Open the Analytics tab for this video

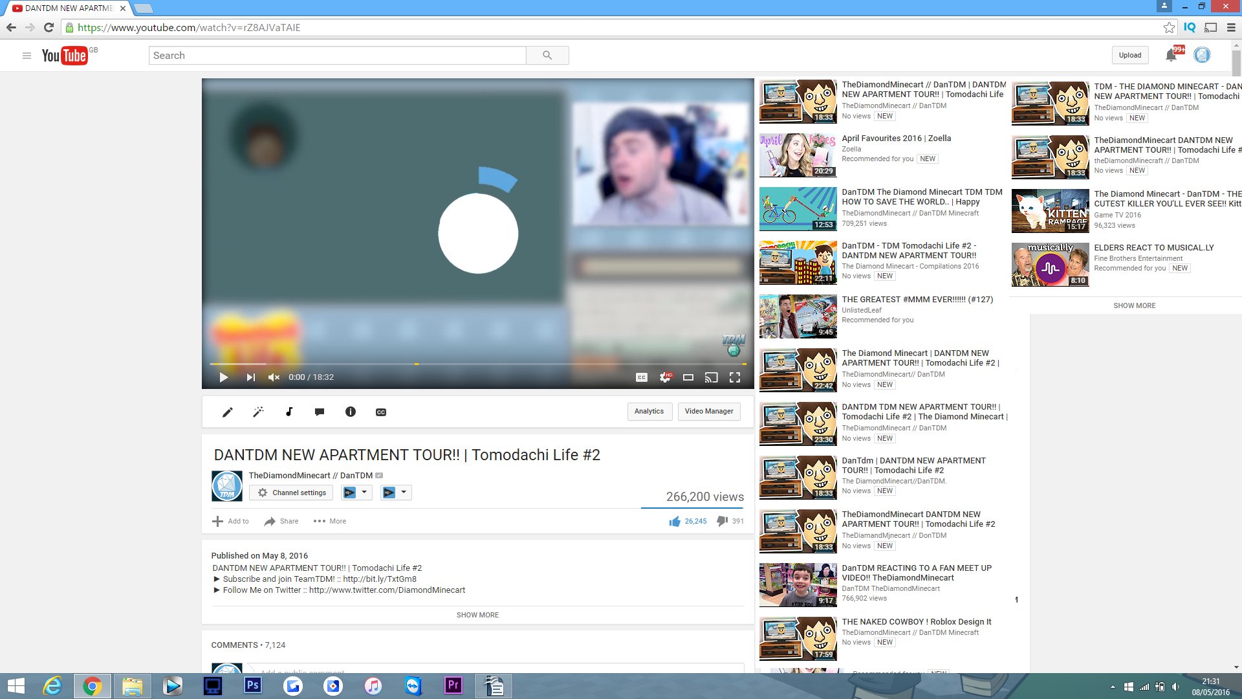point(649,412)
